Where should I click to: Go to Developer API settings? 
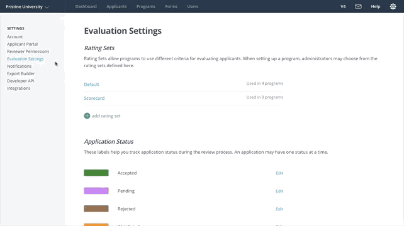click(20, 81)
